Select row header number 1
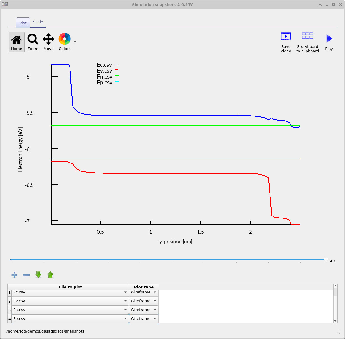The width and height of the screenshot is (345, 339). click(x=9, y=293)
